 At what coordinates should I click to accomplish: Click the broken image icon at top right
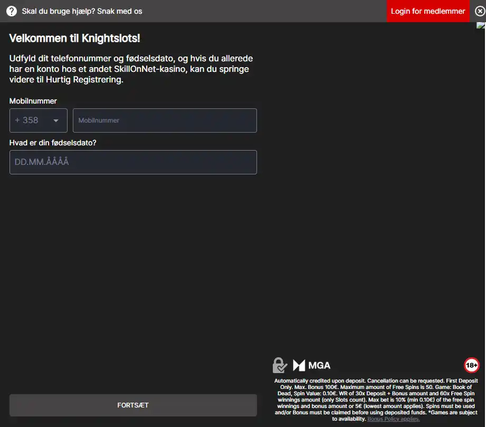pos(481,25)
